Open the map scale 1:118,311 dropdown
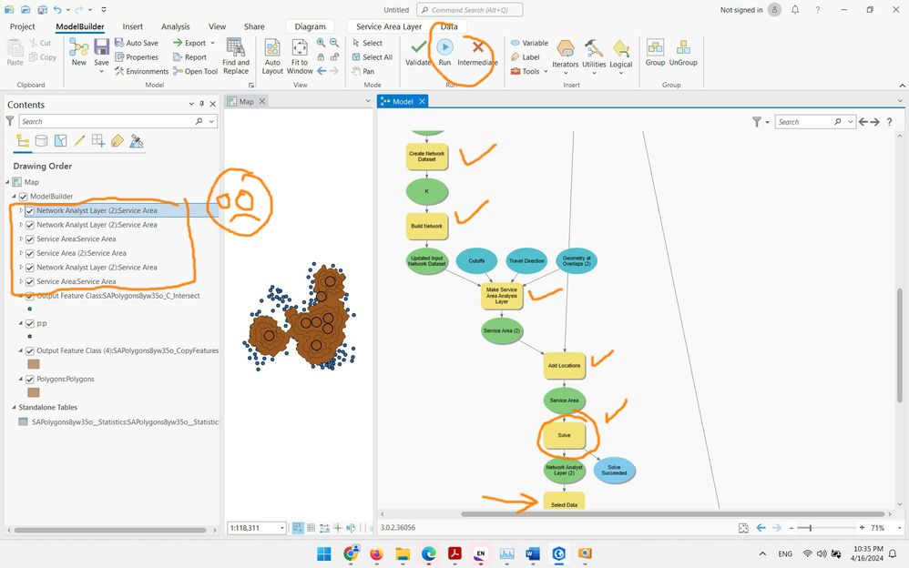The image size is (909, 568). 282,528
